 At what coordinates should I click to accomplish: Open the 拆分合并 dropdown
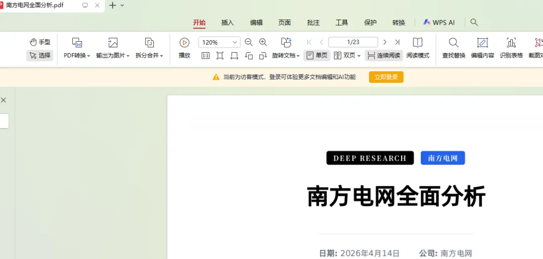[149, 55]
